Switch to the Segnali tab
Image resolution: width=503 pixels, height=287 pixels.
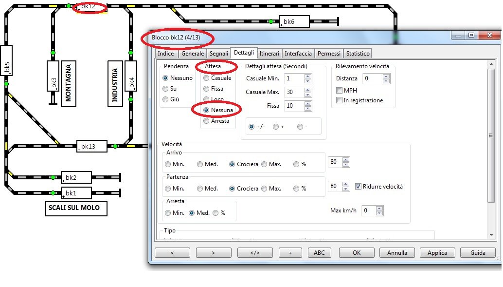pyautogui.click(x=218, y=54)
